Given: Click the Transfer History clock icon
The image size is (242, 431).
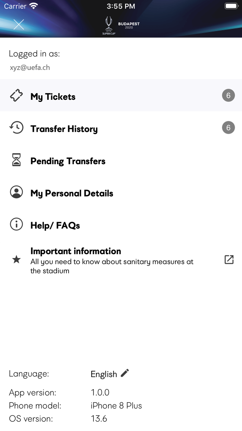Looking at the screenshot, I should click(x=16, y=127).
